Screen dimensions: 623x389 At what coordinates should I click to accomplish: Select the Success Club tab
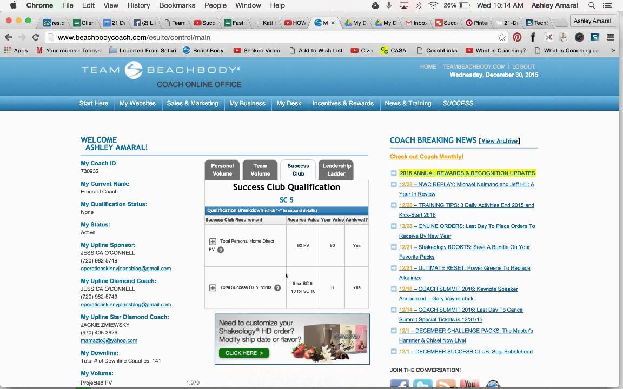point(298,170)
